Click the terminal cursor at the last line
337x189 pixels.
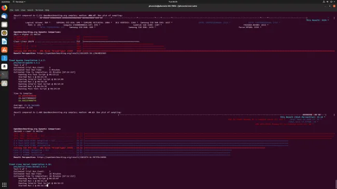[x=47, y=185]
